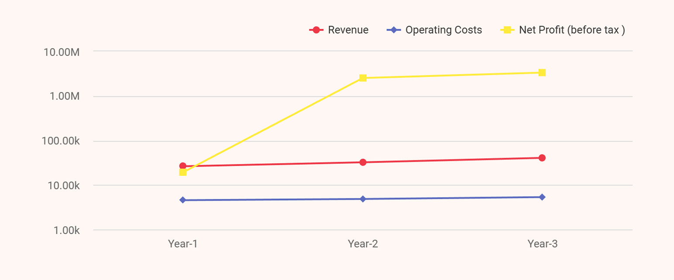This screenshot has height=280, width=674.
Task: Select the Operating Costs diamond at Year-3
Action: 541,197
